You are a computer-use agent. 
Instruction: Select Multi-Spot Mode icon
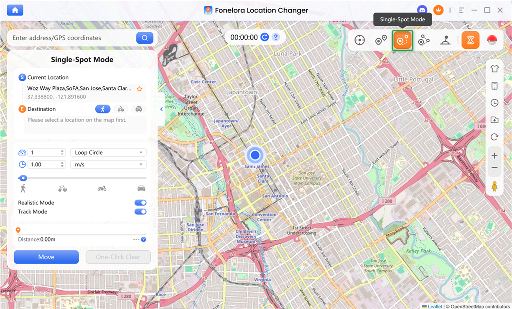(424, 40)
